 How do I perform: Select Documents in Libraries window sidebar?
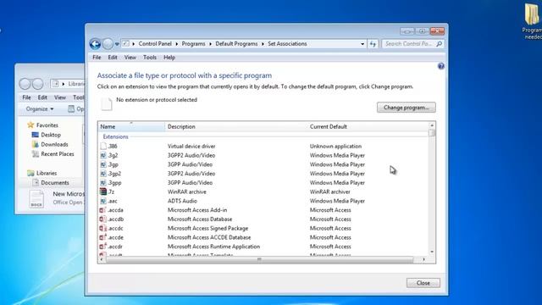coord(54,183)
